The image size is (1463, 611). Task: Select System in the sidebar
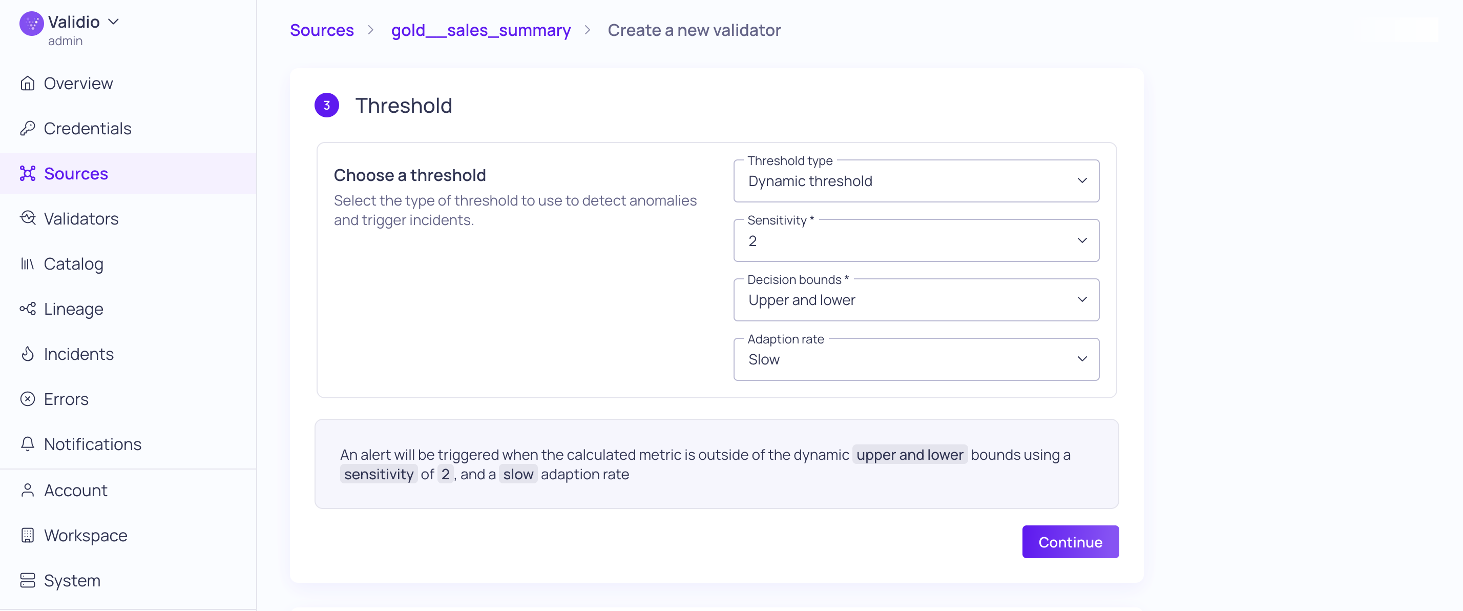tap(72, 580)
